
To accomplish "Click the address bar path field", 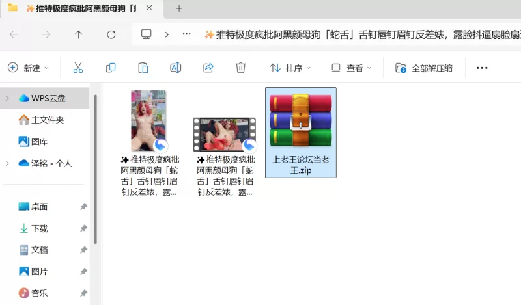I will [x=358, y=34].
